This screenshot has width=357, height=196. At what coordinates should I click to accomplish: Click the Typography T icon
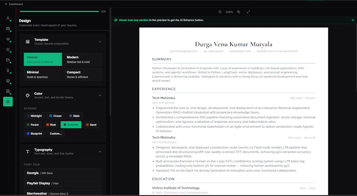(x=28, y=151)
